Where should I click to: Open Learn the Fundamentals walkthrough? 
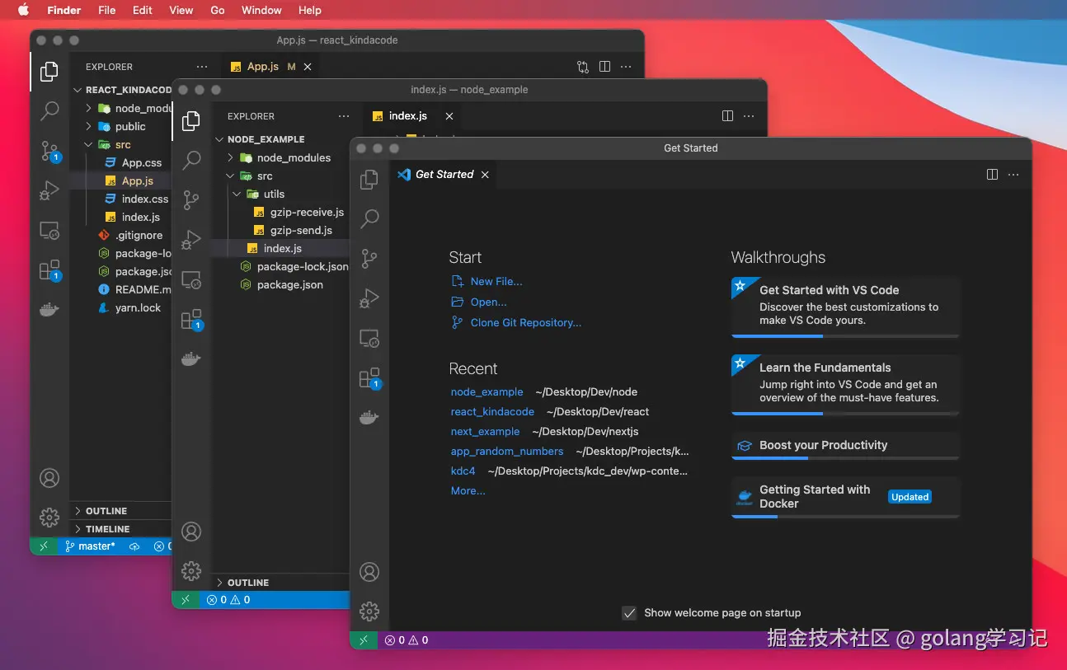(x=845, y=385)
